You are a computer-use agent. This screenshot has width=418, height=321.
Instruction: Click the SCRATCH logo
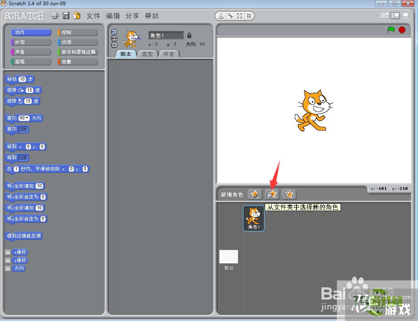pyautogui.click(x=24, y=16)
